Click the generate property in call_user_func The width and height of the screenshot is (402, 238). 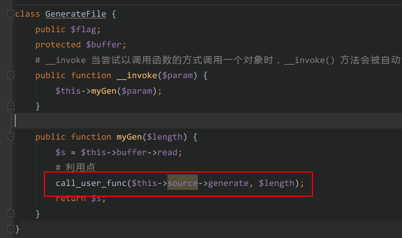pos(228,183)
